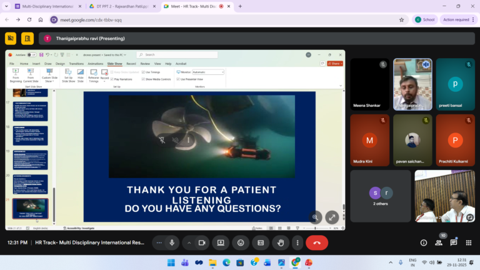The height and width of the screenshot is (270, 480).
Task: Bookmark this page with star icon
Action: pyautogui.click(x=402, y=20)
